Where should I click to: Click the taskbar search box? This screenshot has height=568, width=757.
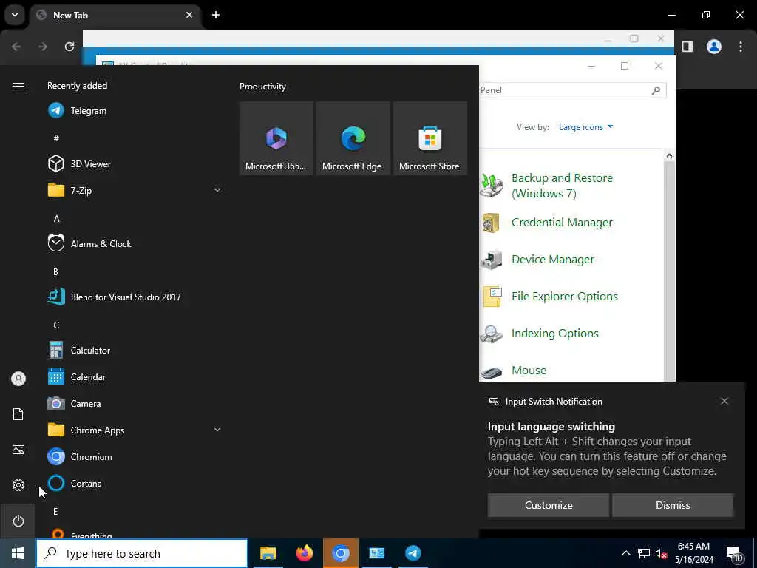click(142, 553)
